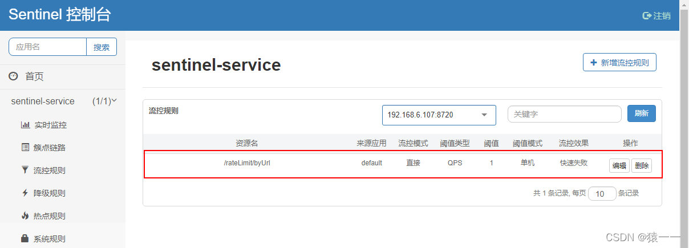
Task: Click the 簇点链路 list icon
Action: click(x=25, y=148)
